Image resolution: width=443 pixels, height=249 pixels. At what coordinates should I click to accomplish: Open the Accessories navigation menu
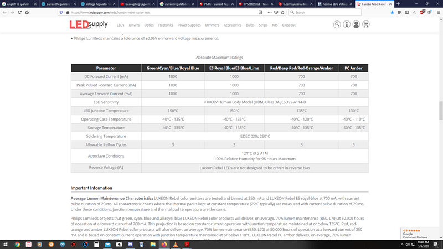click(233, 25)
